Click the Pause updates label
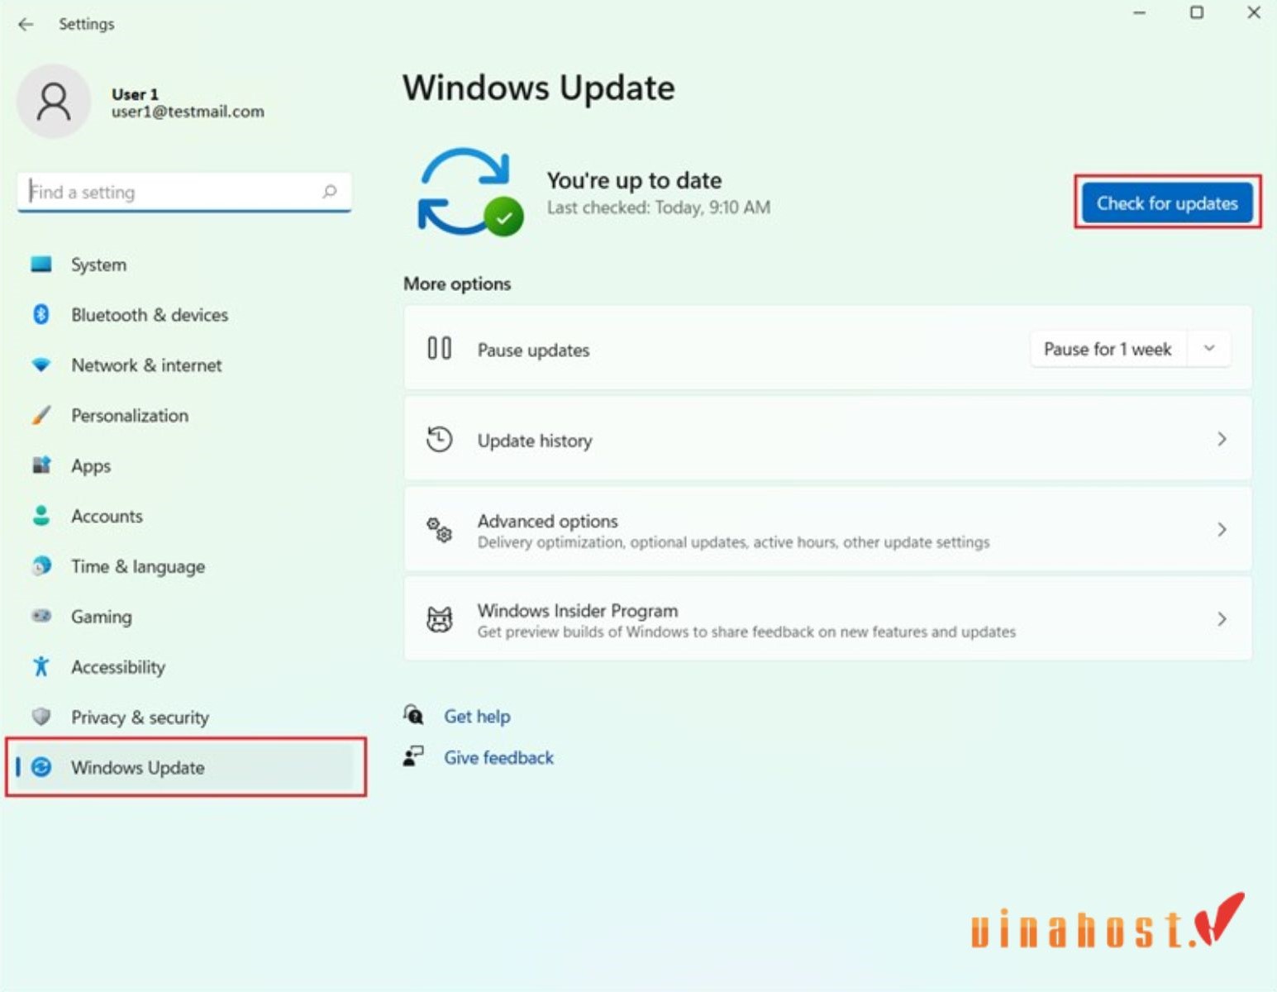1277x992 pixels. click(x=533, y=351)
